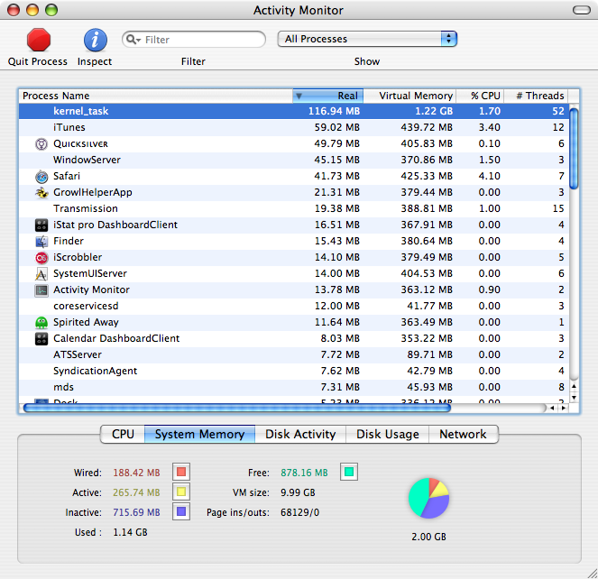Click the window resize grip corner
Image resolution: width=598 pixels, height=579 pixels.
(x=592, y=574)
